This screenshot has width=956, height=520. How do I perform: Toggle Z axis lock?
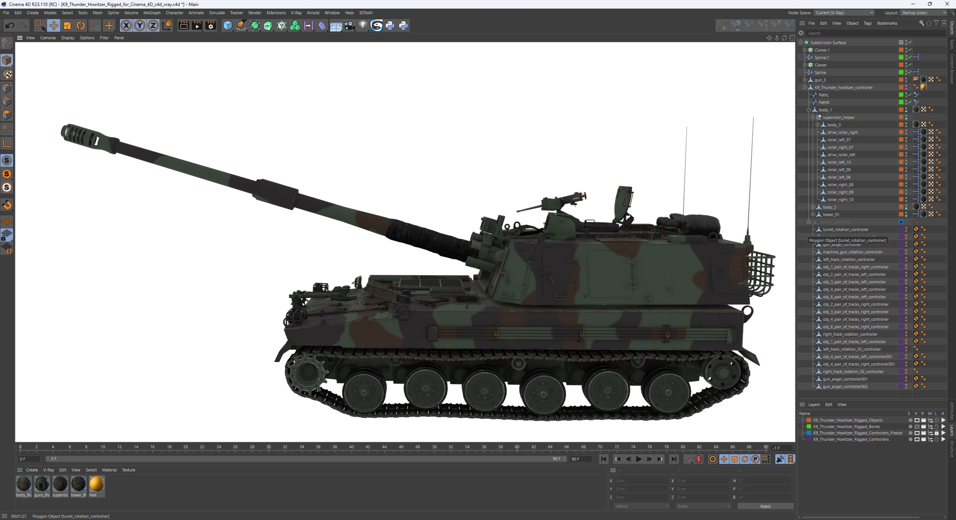[153, 25]
